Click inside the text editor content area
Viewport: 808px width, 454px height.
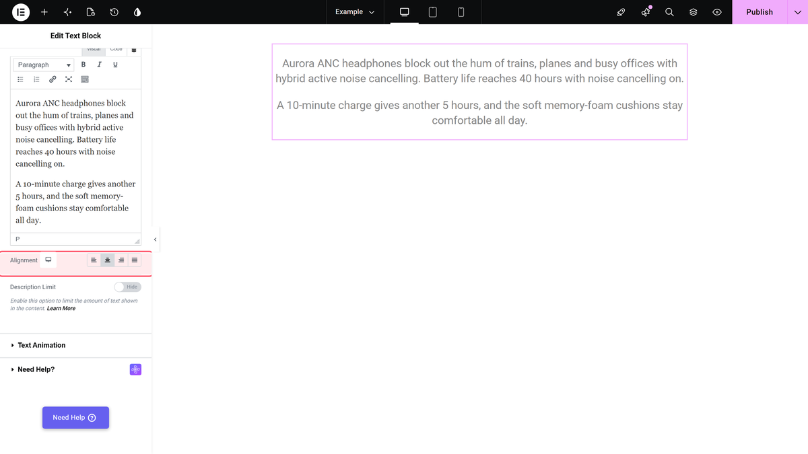(x=76, y=161)
